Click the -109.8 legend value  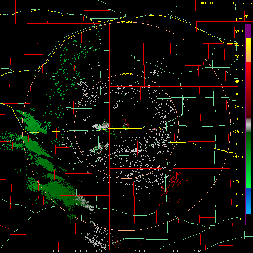(x=237, y=206)
